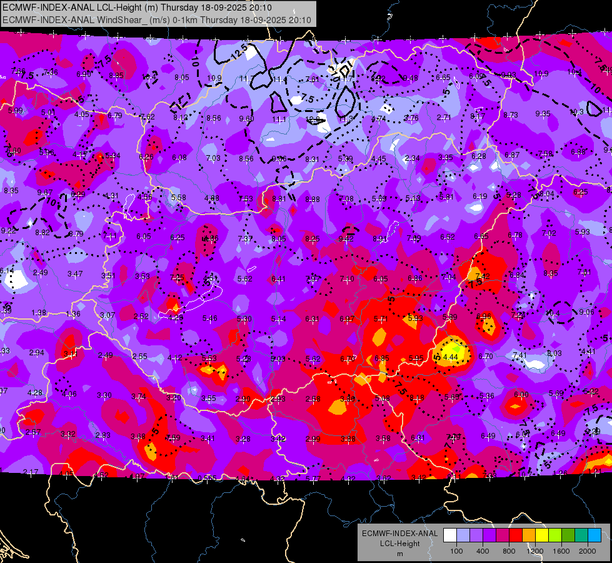Click the white swatch in the LCL-Height legend
Screen dimensions: 612x563
(450, 535)
